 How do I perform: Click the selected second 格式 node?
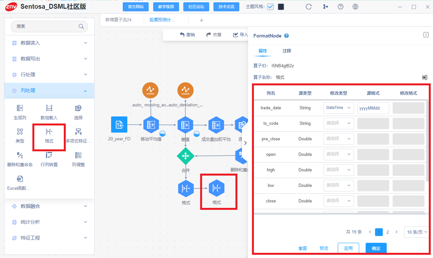pyautogui.click(x=217, y=188)
